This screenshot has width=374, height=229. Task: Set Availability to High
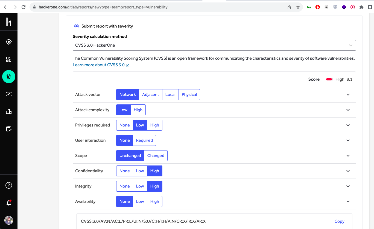[154, 201]
